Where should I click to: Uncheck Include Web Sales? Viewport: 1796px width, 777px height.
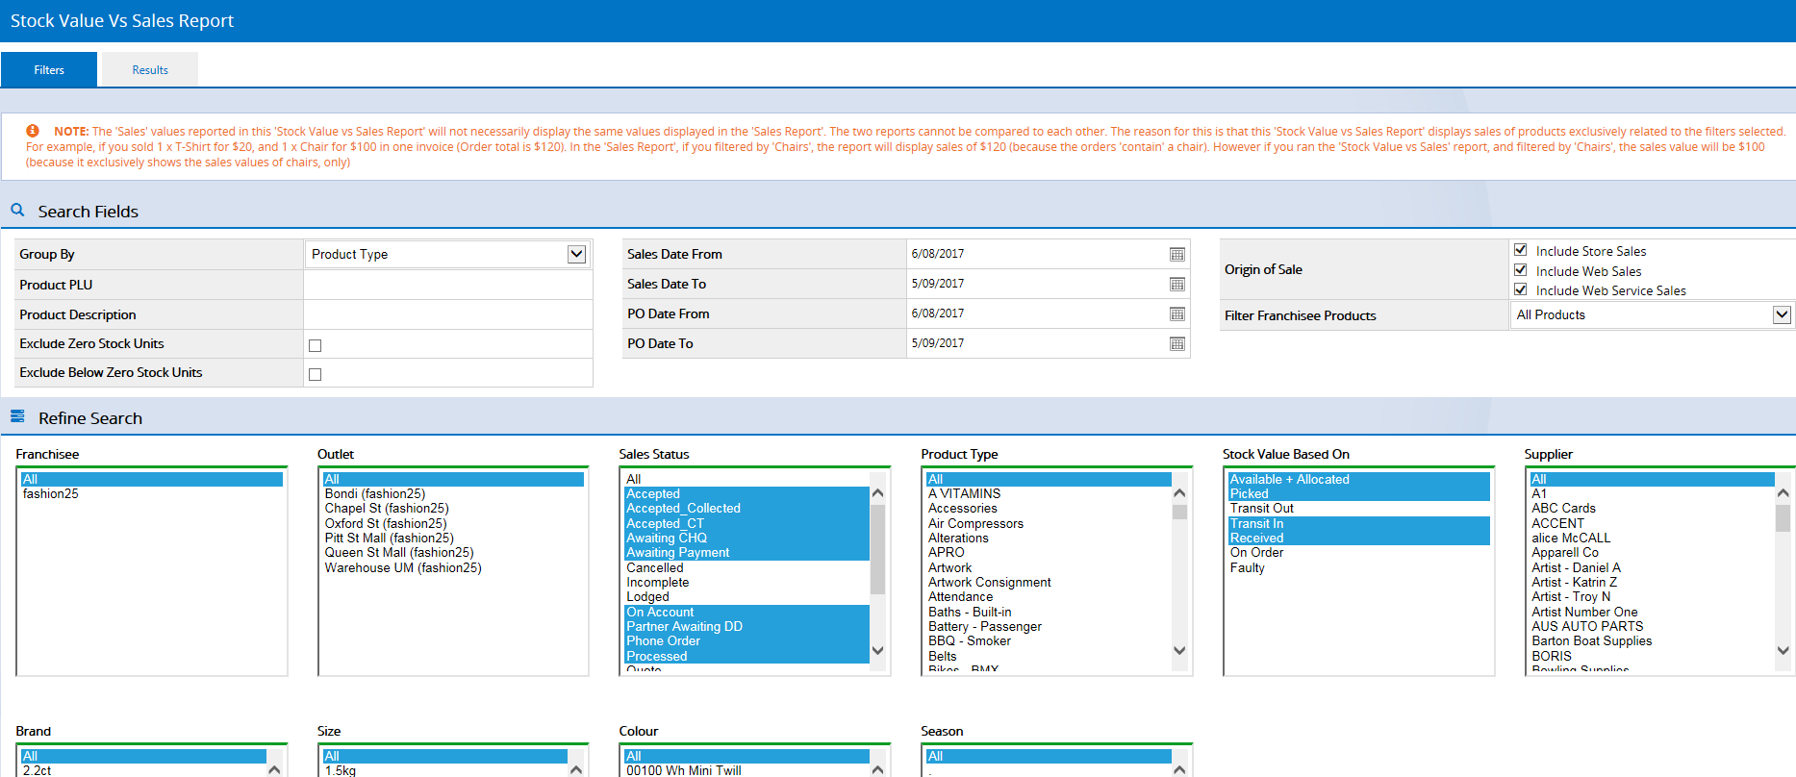pyautogui.click(x=1521, y=270)
